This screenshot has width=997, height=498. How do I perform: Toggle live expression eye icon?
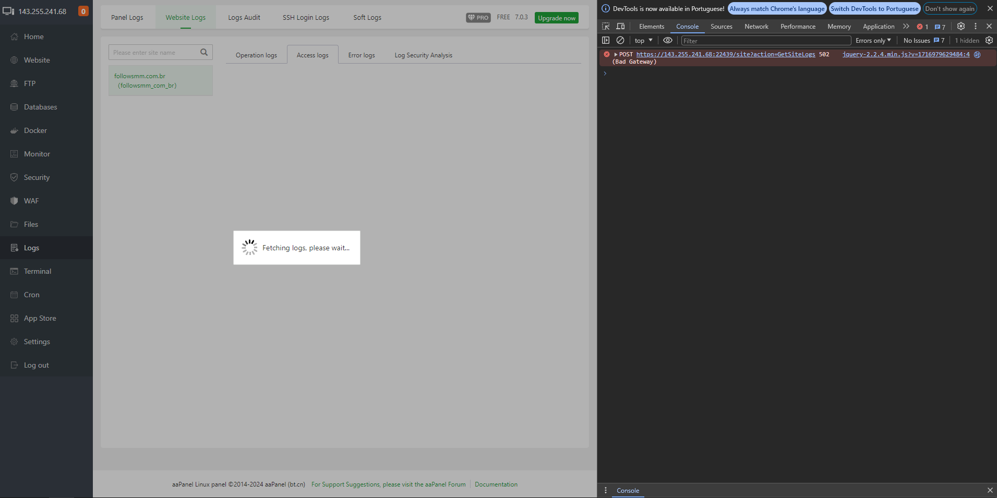click(667, 40)
